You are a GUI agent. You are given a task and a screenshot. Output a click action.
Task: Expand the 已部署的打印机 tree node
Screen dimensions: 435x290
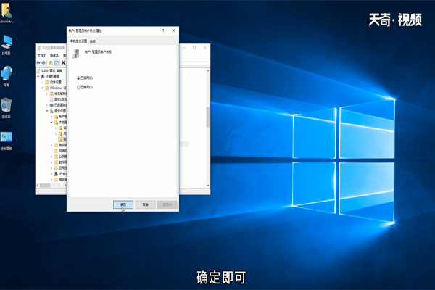tap(47, 105)
